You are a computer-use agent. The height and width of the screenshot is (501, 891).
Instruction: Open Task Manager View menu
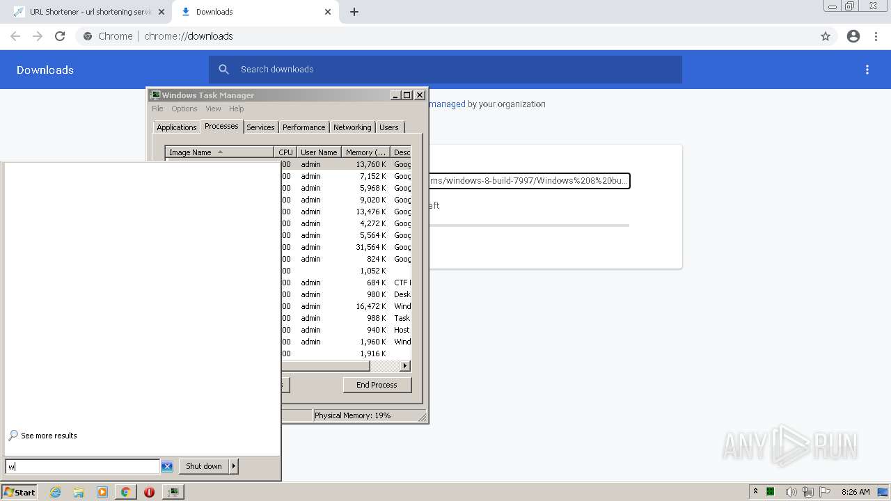(x=213, y=109)
